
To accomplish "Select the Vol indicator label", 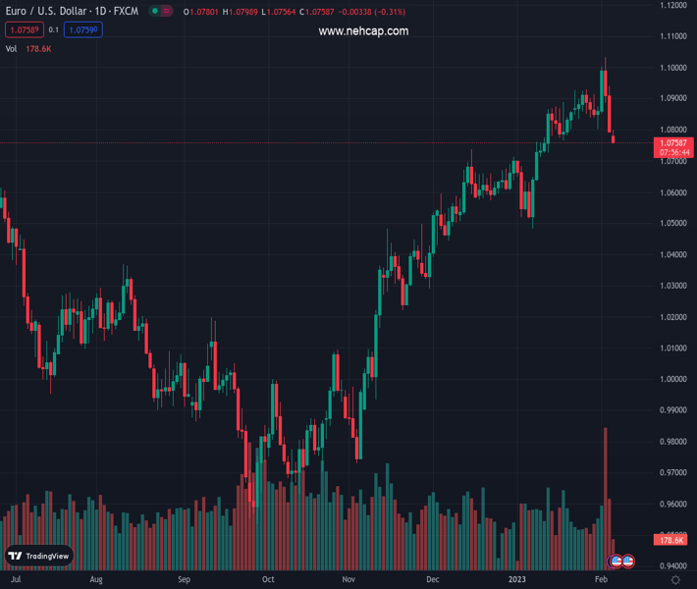I will point(11,48).
